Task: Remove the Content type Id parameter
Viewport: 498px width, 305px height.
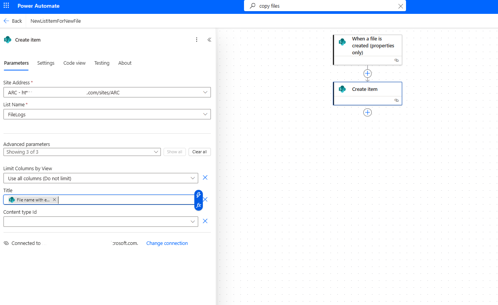Action: (205, 221)
